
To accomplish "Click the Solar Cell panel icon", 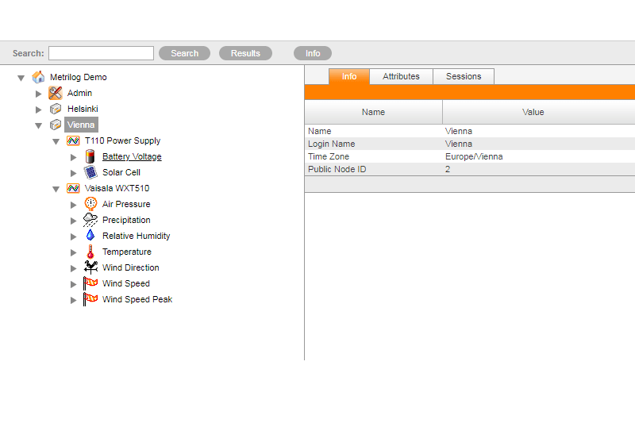I will coord(90,172).
